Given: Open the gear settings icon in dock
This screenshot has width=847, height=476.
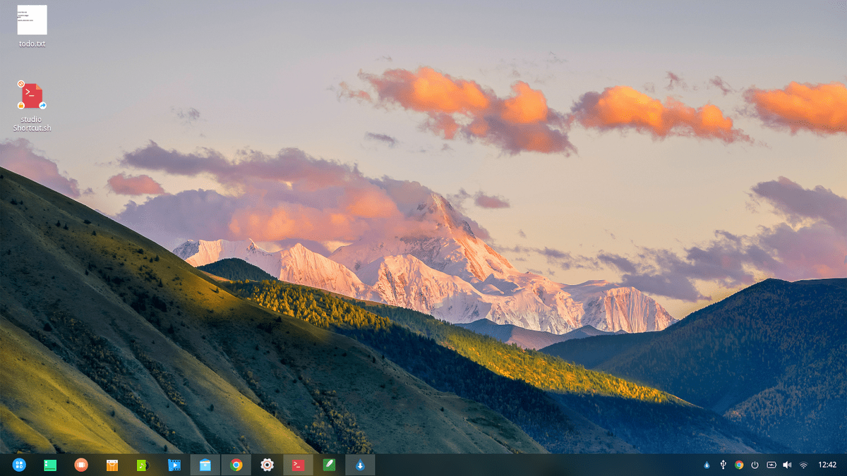Looking at the screenshot, I should [267, 465].
